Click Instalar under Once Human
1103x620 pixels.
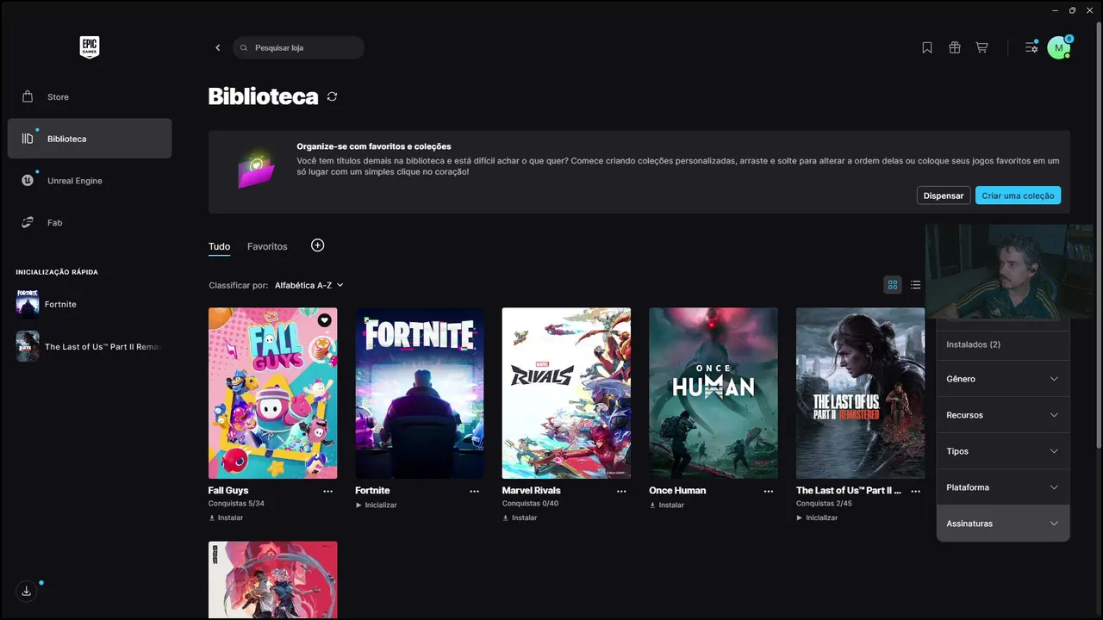point(666,505)
